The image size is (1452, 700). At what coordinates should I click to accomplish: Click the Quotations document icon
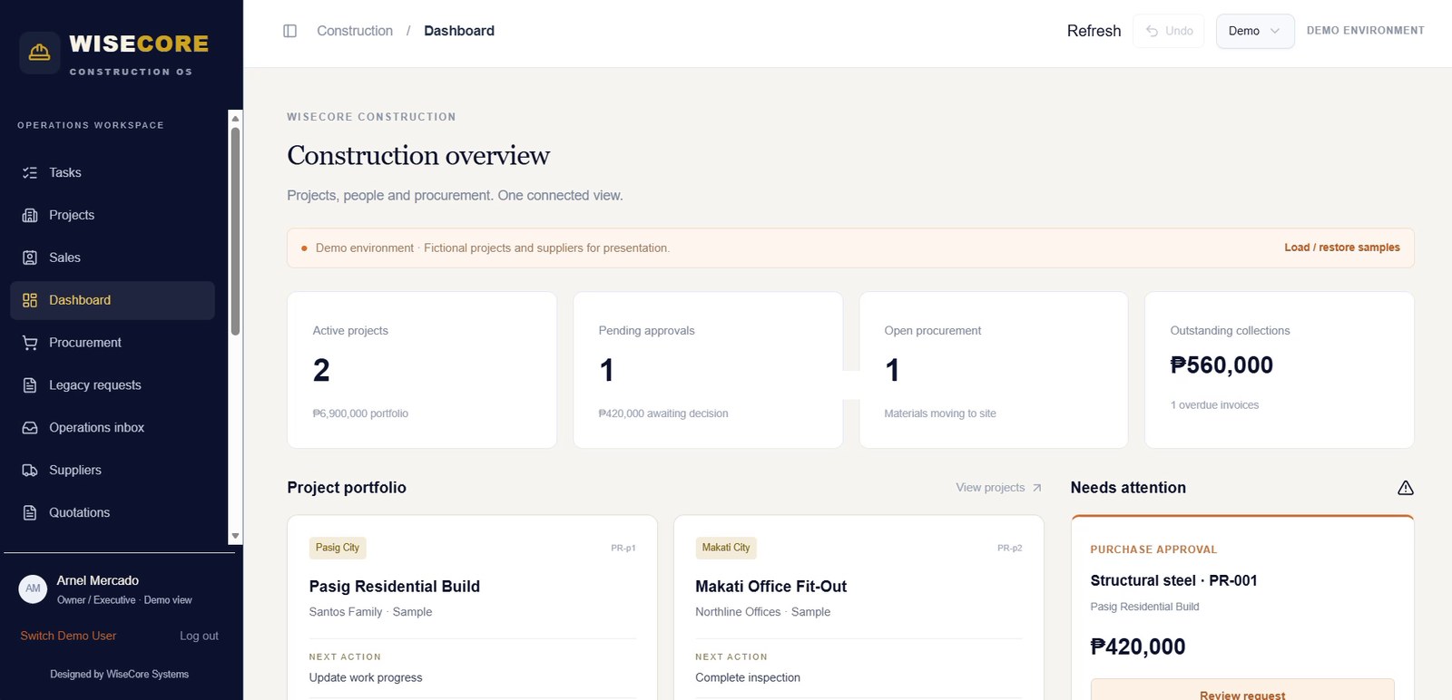point(30,512)
